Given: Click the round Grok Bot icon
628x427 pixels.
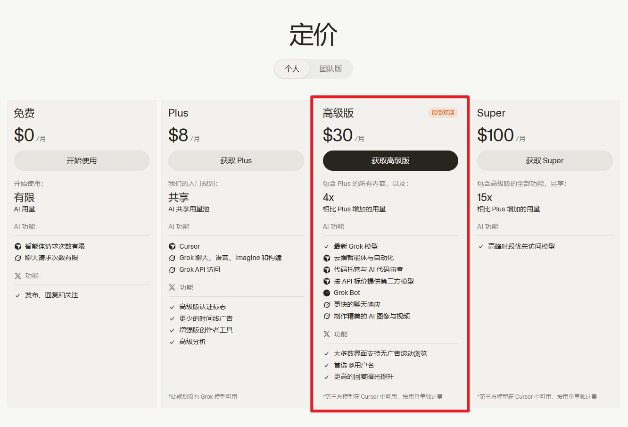Looking at the screenshot, I should [327, 293].
